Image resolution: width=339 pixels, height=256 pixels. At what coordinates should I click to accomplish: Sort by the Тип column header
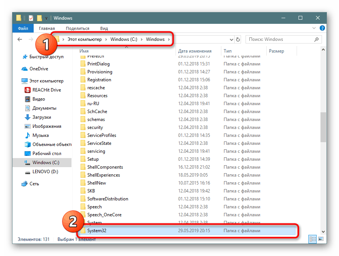(x=227, y=51)
